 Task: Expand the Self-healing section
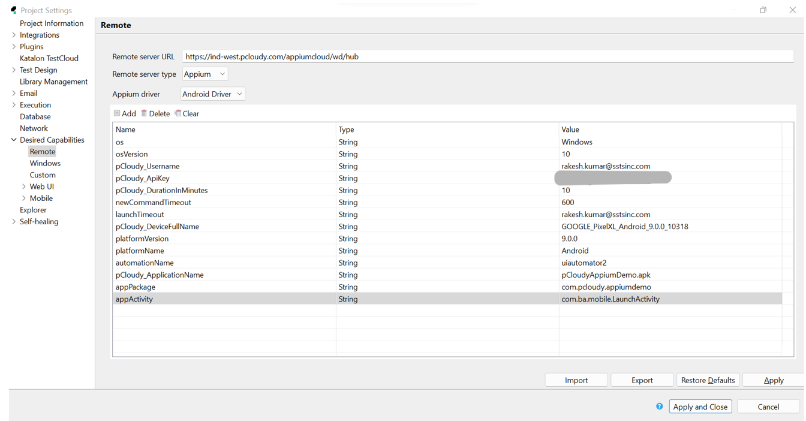13,221
